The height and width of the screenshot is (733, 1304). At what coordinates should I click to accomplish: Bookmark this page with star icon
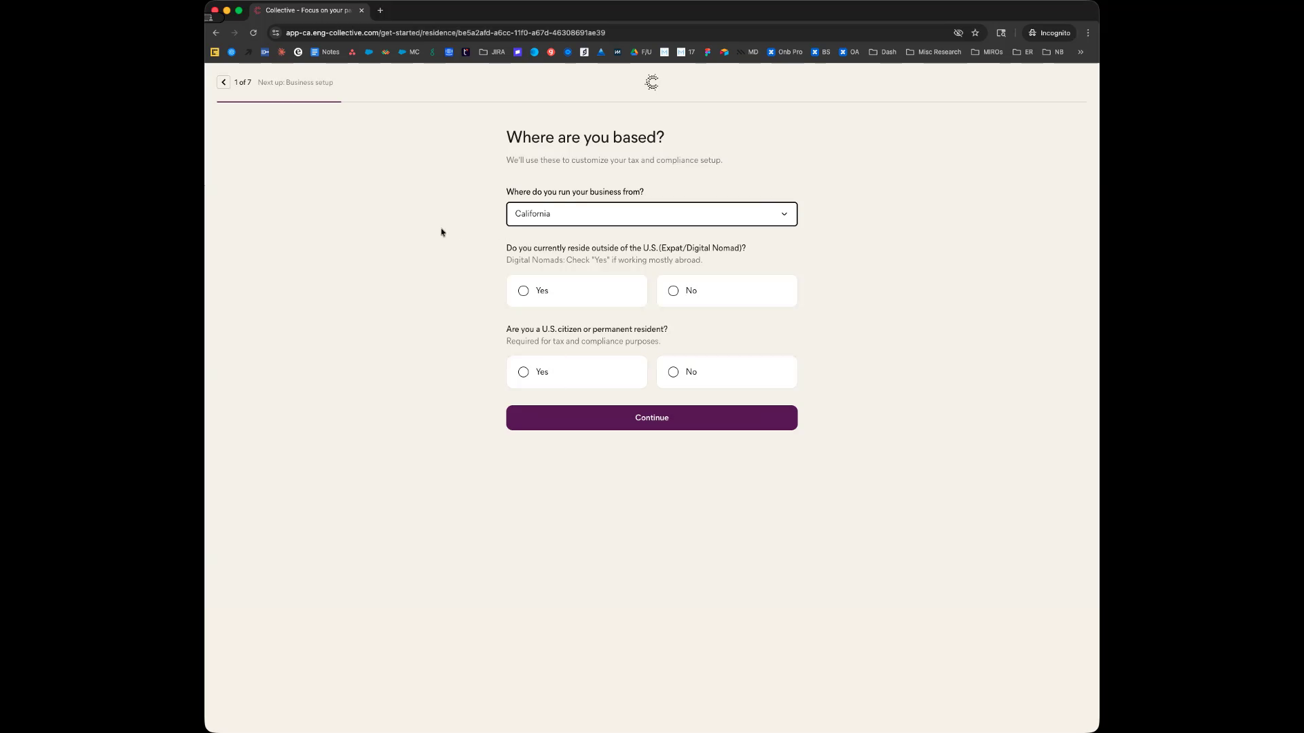point(975,33)
